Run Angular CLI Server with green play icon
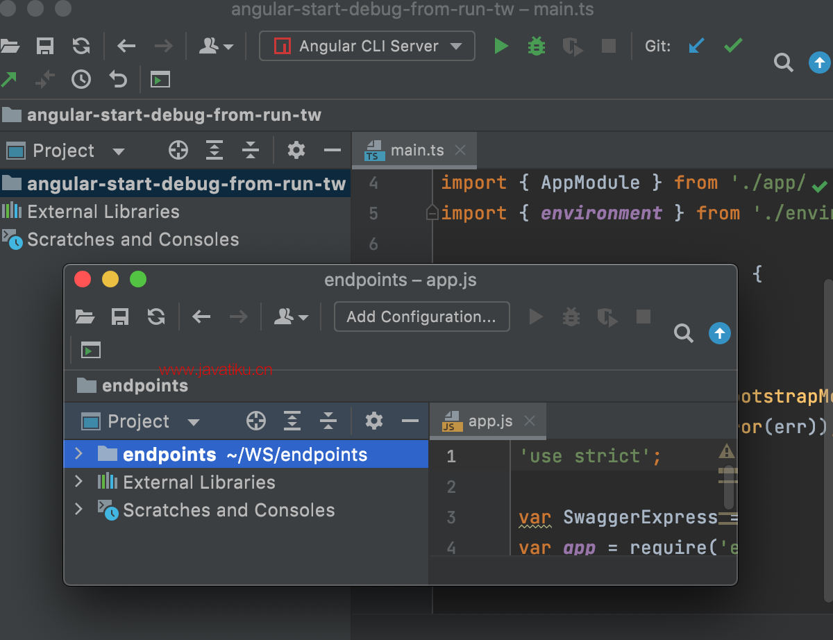Viewport: 833px width, 640px height. point(500,47)
